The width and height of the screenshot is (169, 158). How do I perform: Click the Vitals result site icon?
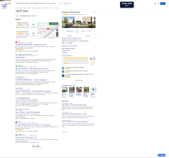point(16,122)
